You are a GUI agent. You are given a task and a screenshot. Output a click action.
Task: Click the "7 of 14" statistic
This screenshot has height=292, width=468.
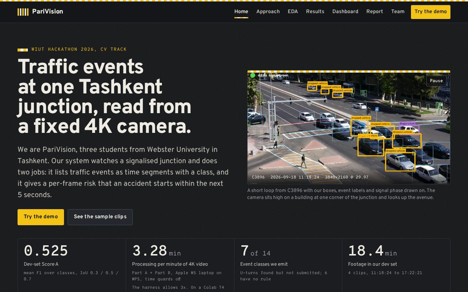pyautogui.click(x=255, y=251)
